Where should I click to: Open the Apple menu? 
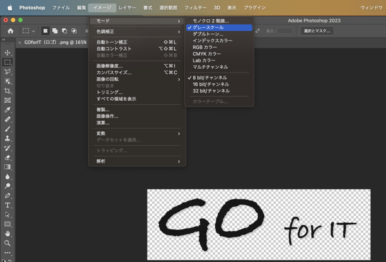click(10, 8)
